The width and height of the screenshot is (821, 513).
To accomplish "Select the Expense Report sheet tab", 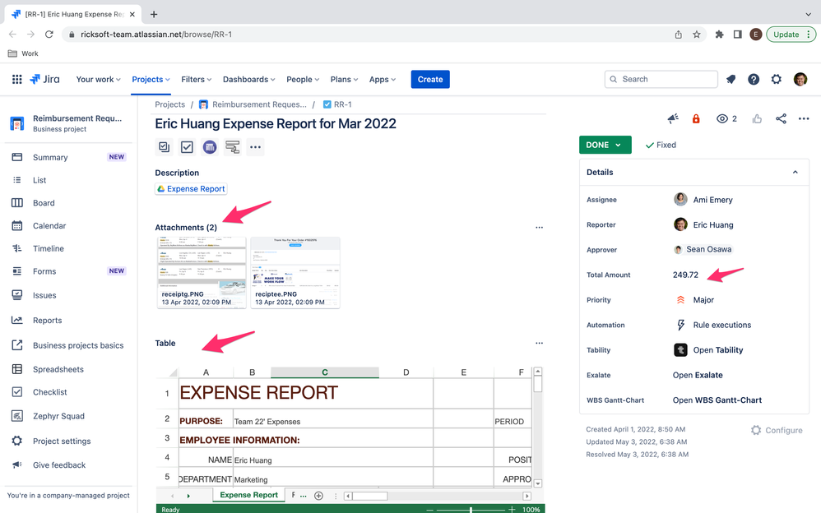I will (248, 495).
